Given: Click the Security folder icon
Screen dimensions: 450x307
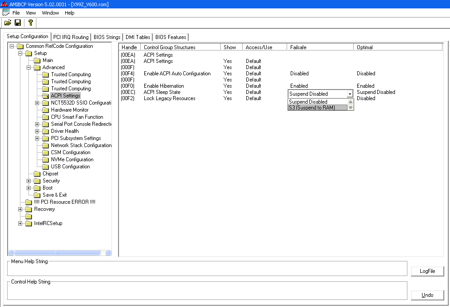Looking at the screenshot, I should (37, 181).
